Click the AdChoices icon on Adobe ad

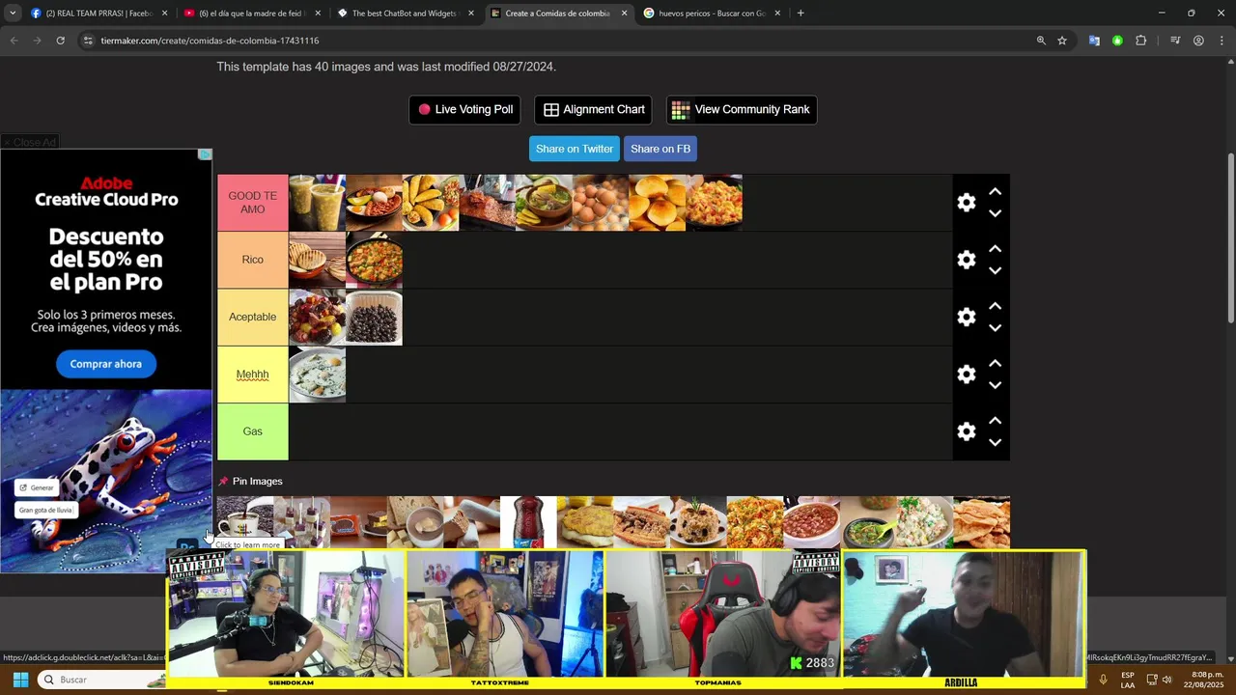coord(205,154)
